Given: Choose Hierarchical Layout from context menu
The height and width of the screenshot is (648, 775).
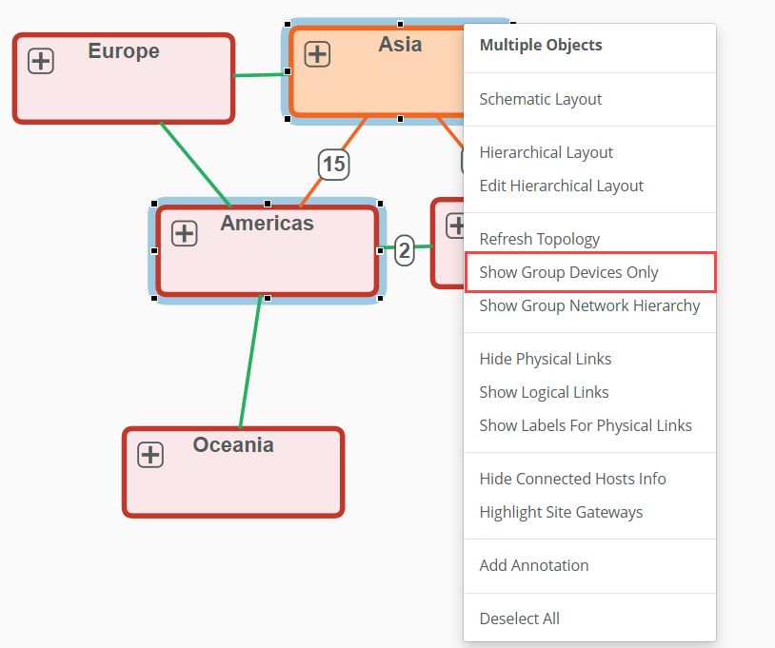Looking at the screenshot, I should [x=546, y=152].
